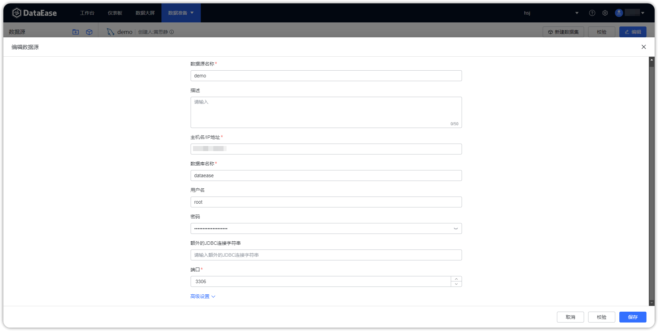Viewport: 658px width, 331px height.
Task: Click the info icon after 创建人:黄思静
Action: pyautogui.click(x=172, y=32)
